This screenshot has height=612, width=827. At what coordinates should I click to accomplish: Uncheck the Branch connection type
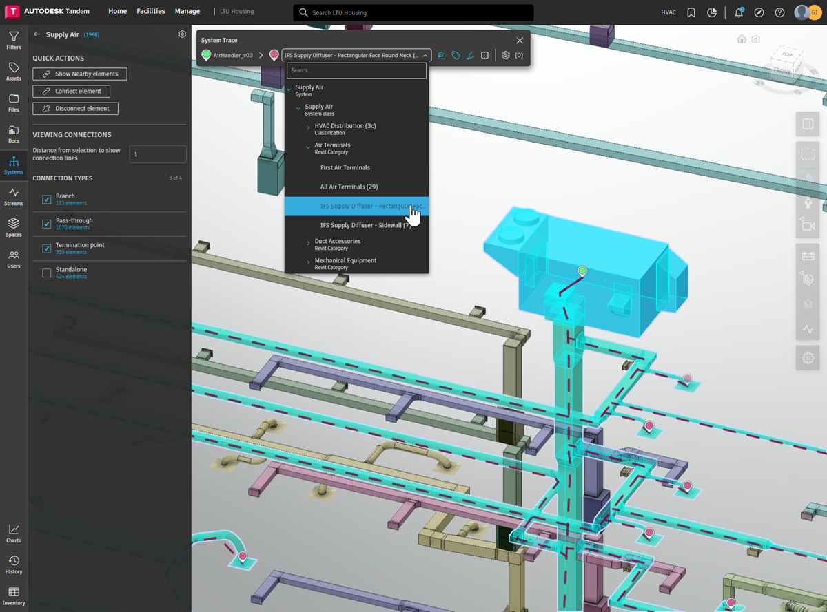click(x=47, y=200)
